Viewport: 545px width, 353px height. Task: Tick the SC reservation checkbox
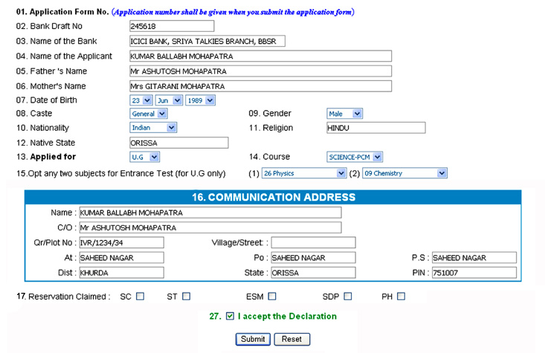pos(140,297)
